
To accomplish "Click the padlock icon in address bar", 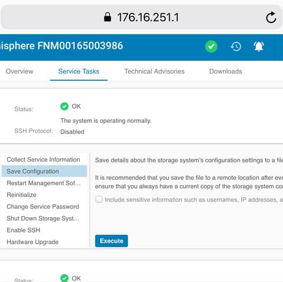I will pyautogui.click(x=107, y=17).
